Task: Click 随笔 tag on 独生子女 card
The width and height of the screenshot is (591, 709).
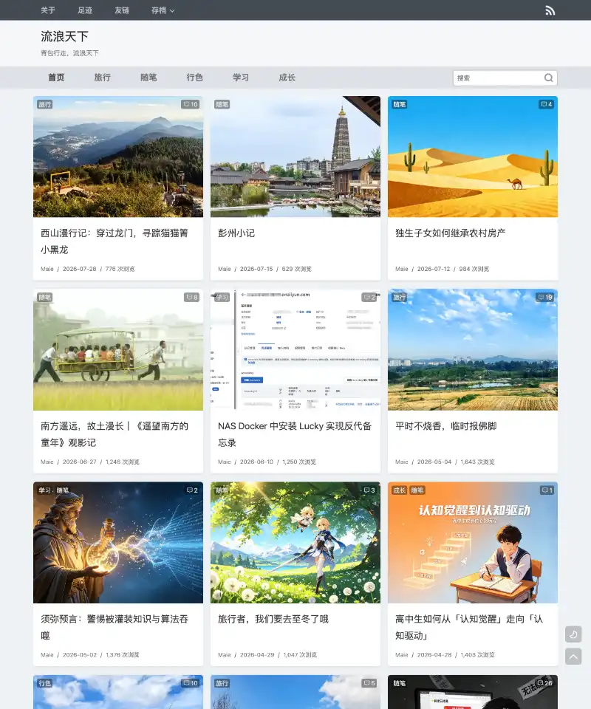Action: (x=399, y=104)
